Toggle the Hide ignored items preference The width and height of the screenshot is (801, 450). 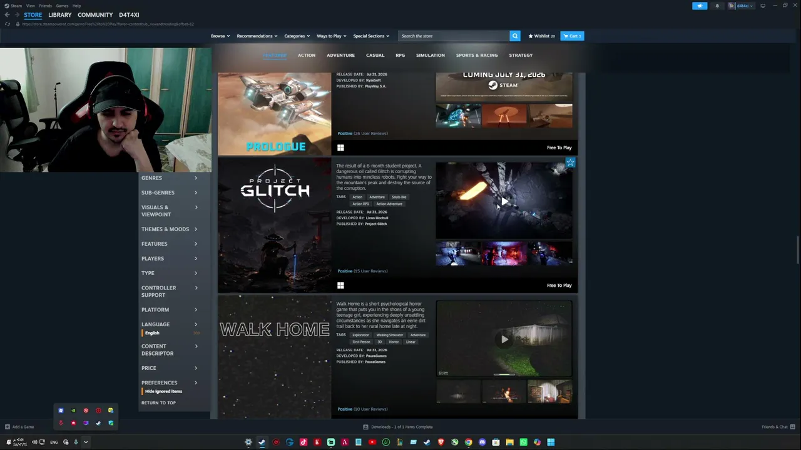pos(163,391)
